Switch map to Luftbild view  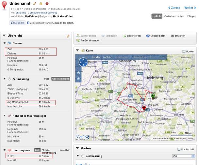click(x=107, y=57)
